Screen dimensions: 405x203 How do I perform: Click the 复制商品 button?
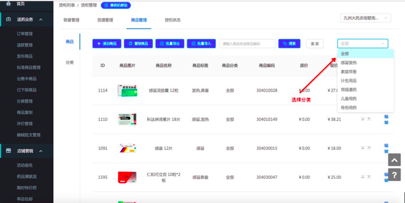138,43
